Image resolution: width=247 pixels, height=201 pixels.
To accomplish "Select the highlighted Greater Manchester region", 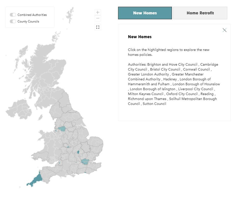I will click(62, 128).
